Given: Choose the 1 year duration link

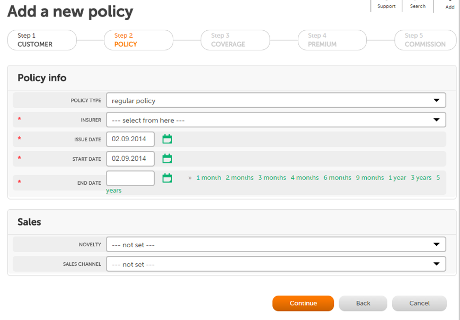Looking at the screenshot, I should coord(397,178).
